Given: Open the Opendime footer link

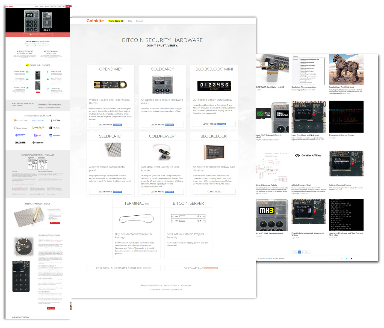Looking at the screenshot, I should tap(155, 289).
